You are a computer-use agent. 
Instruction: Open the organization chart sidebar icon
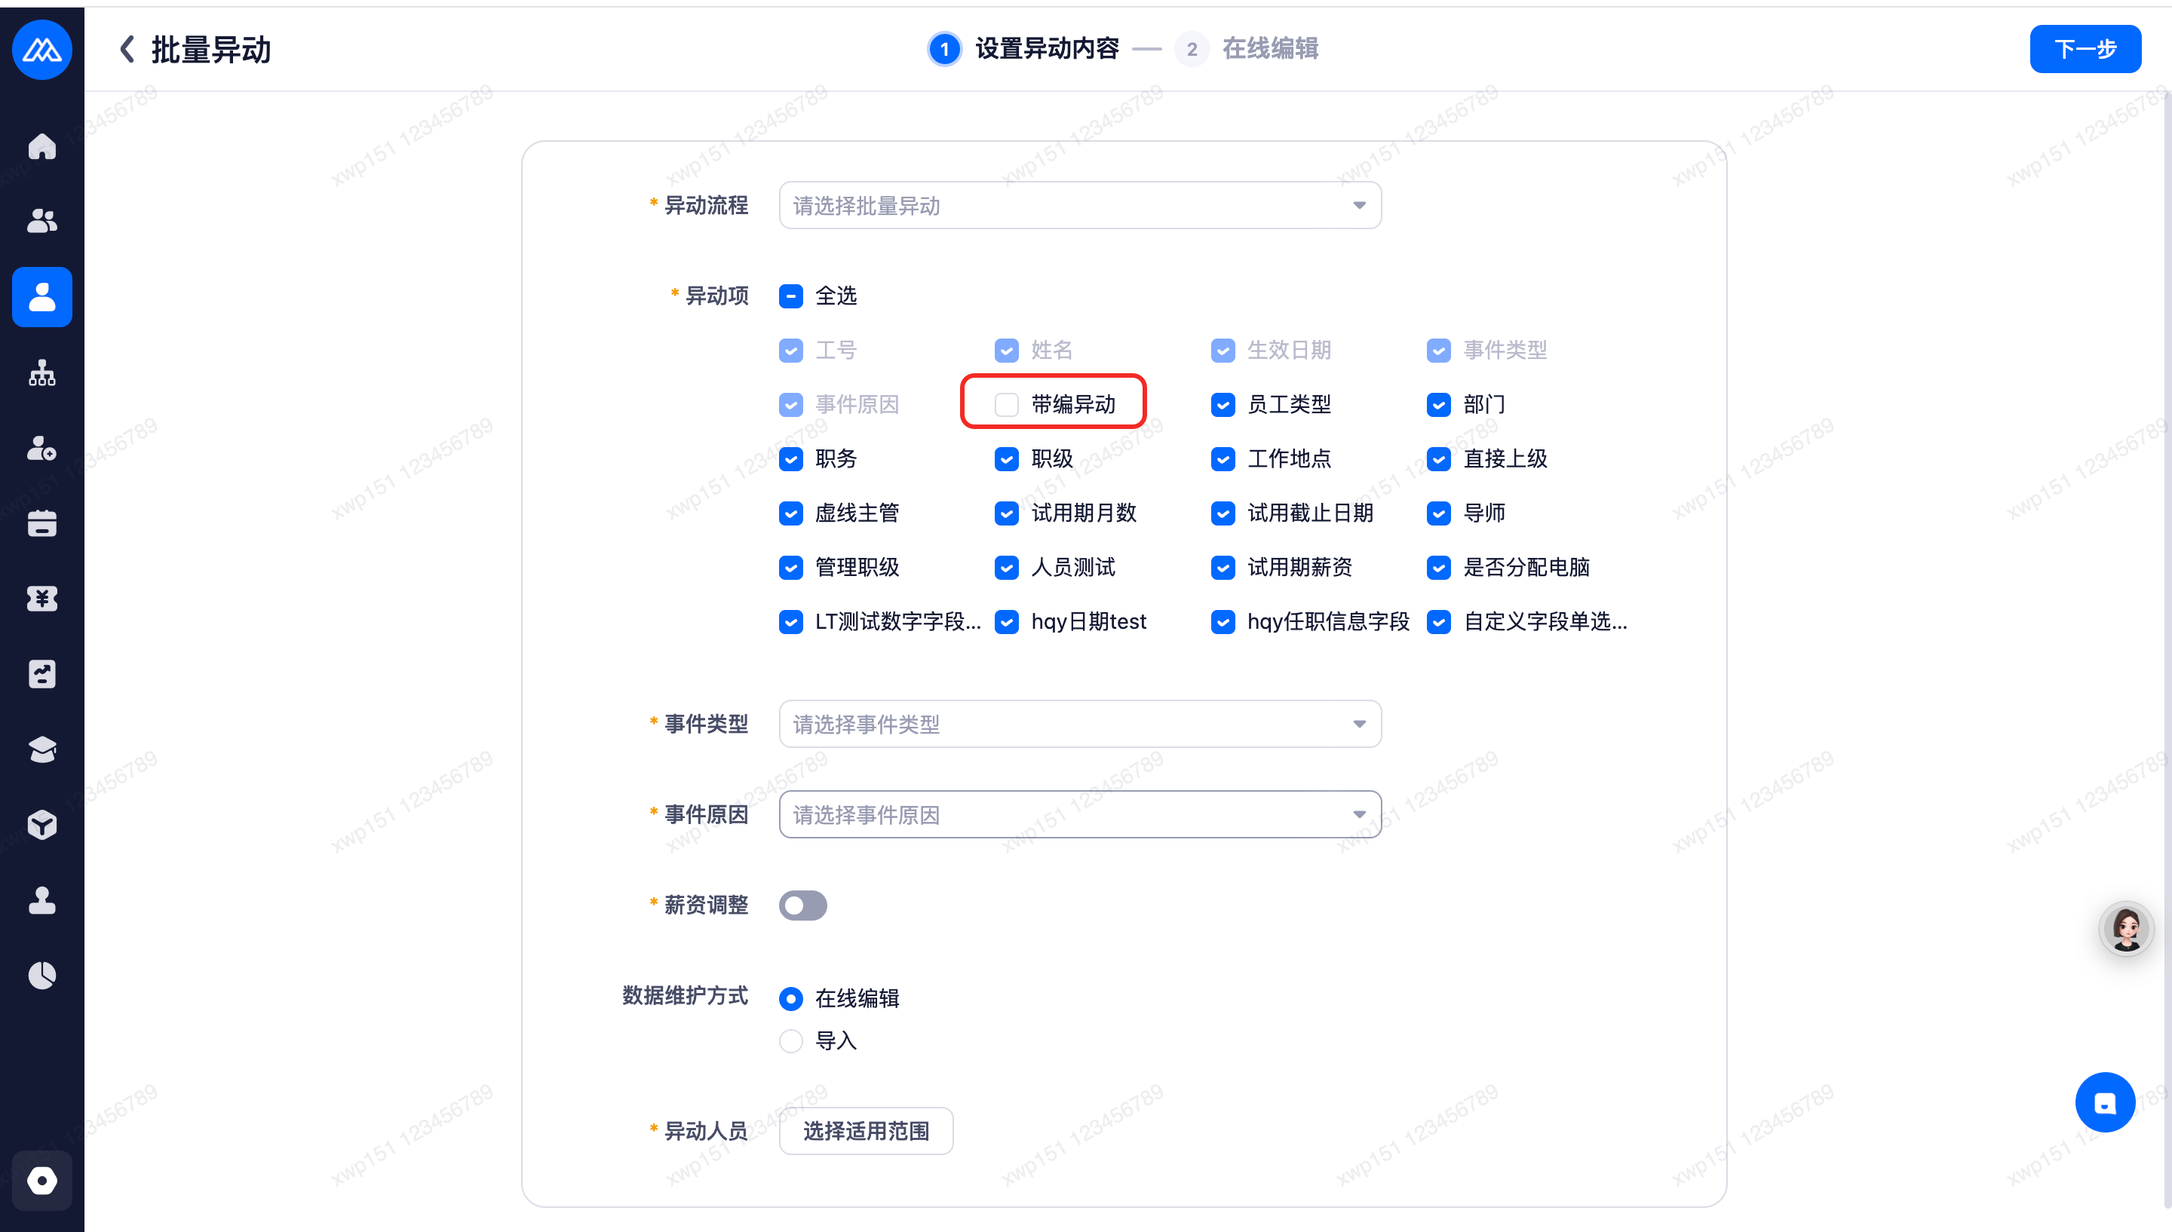tap(41, 373)
